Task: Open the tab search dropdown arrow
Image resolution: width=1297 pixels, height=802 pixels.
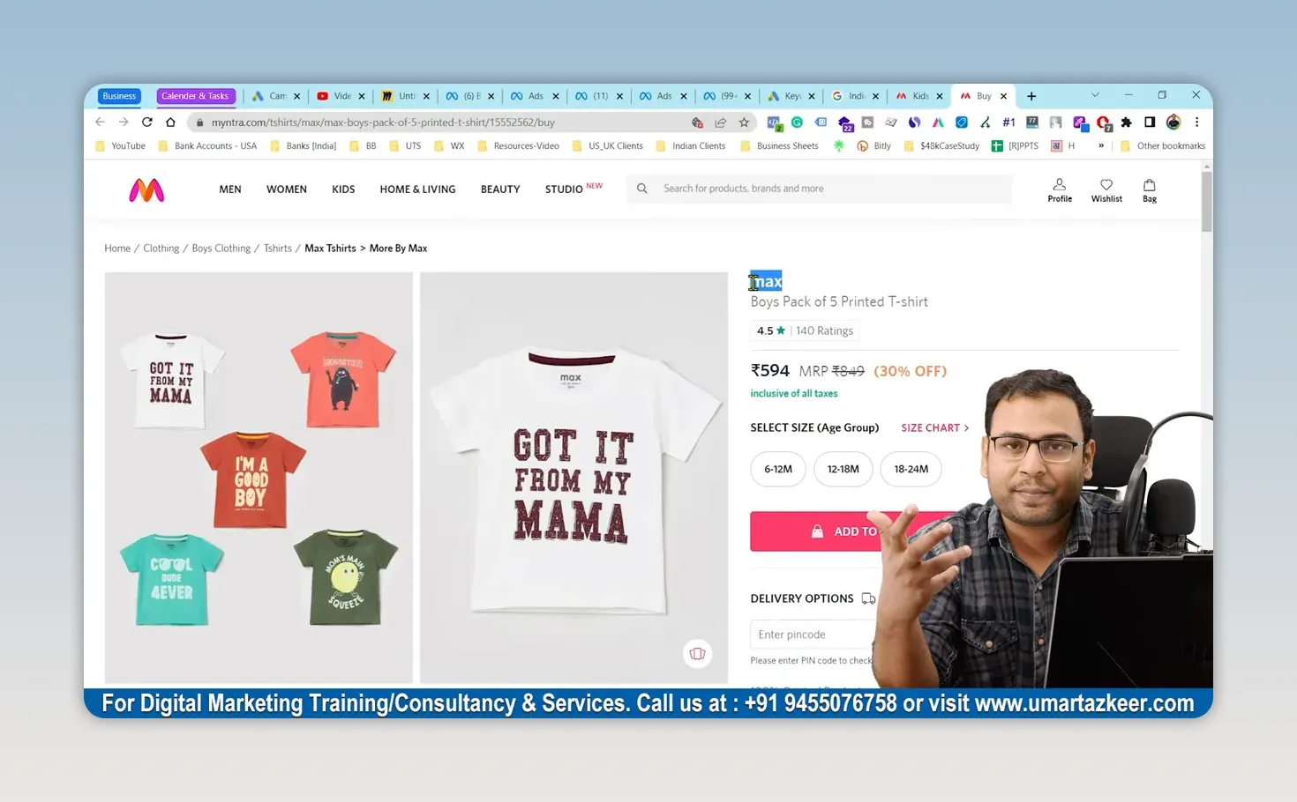Action: [x=1095, y=95]
